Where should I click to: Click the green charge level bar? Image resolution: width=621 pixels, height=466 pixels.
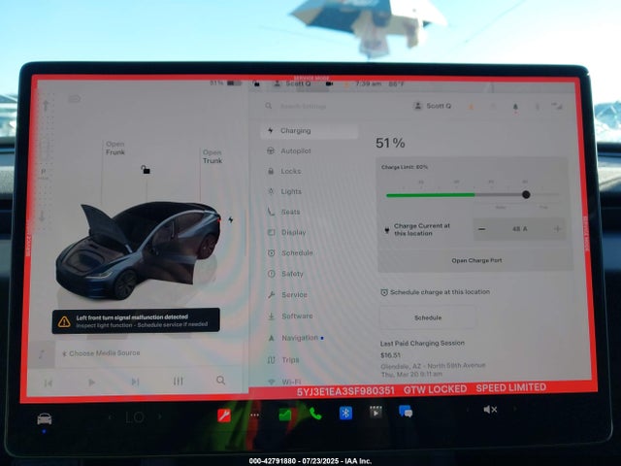[431, 195]
